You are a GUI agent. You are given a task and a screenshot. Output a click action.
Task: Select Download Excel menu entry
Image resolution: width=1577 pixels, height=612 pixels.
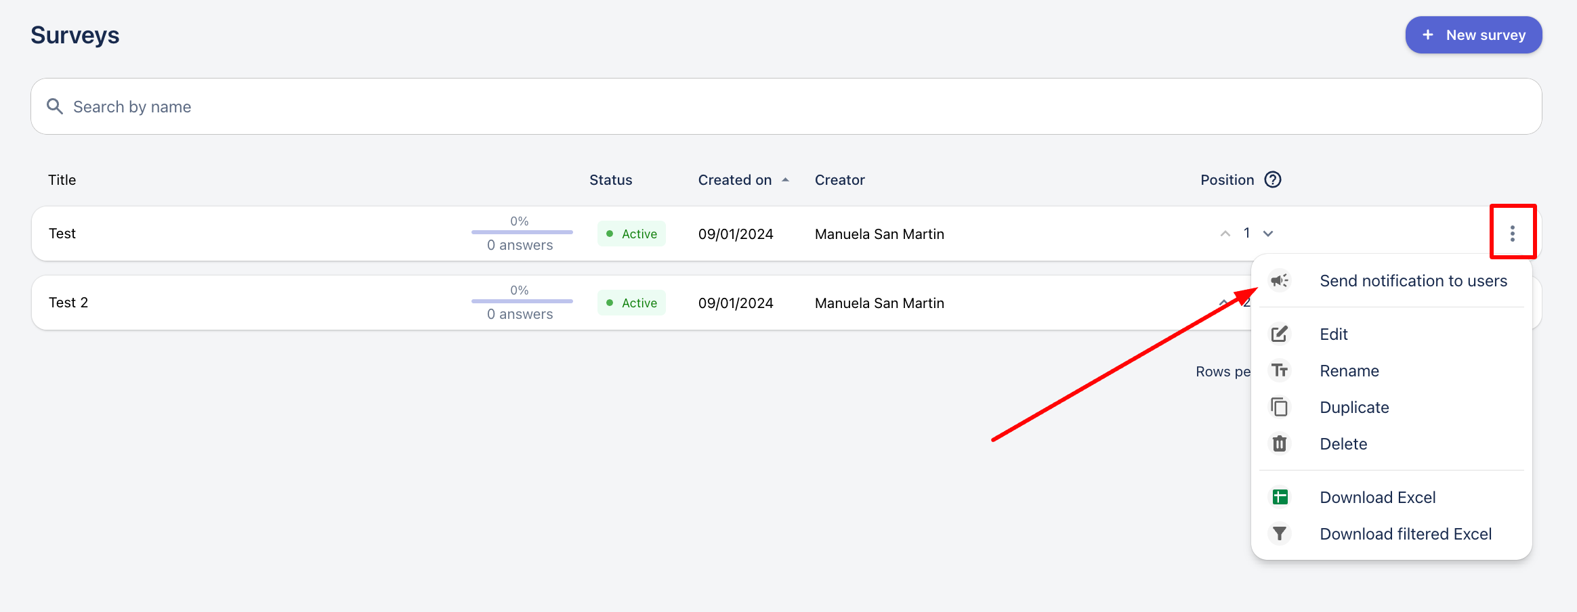pyautogui.click(x=1377, y=498)
